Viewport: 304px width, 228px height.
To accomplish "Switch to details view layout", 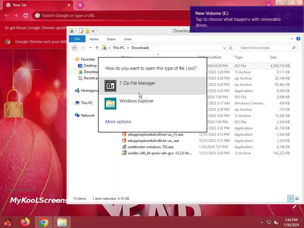I will coord(290,198).
